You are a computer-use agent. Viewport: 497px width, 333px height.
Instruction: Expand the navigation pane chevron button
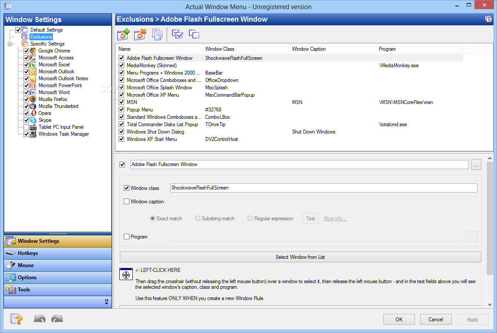click(106, 302)
